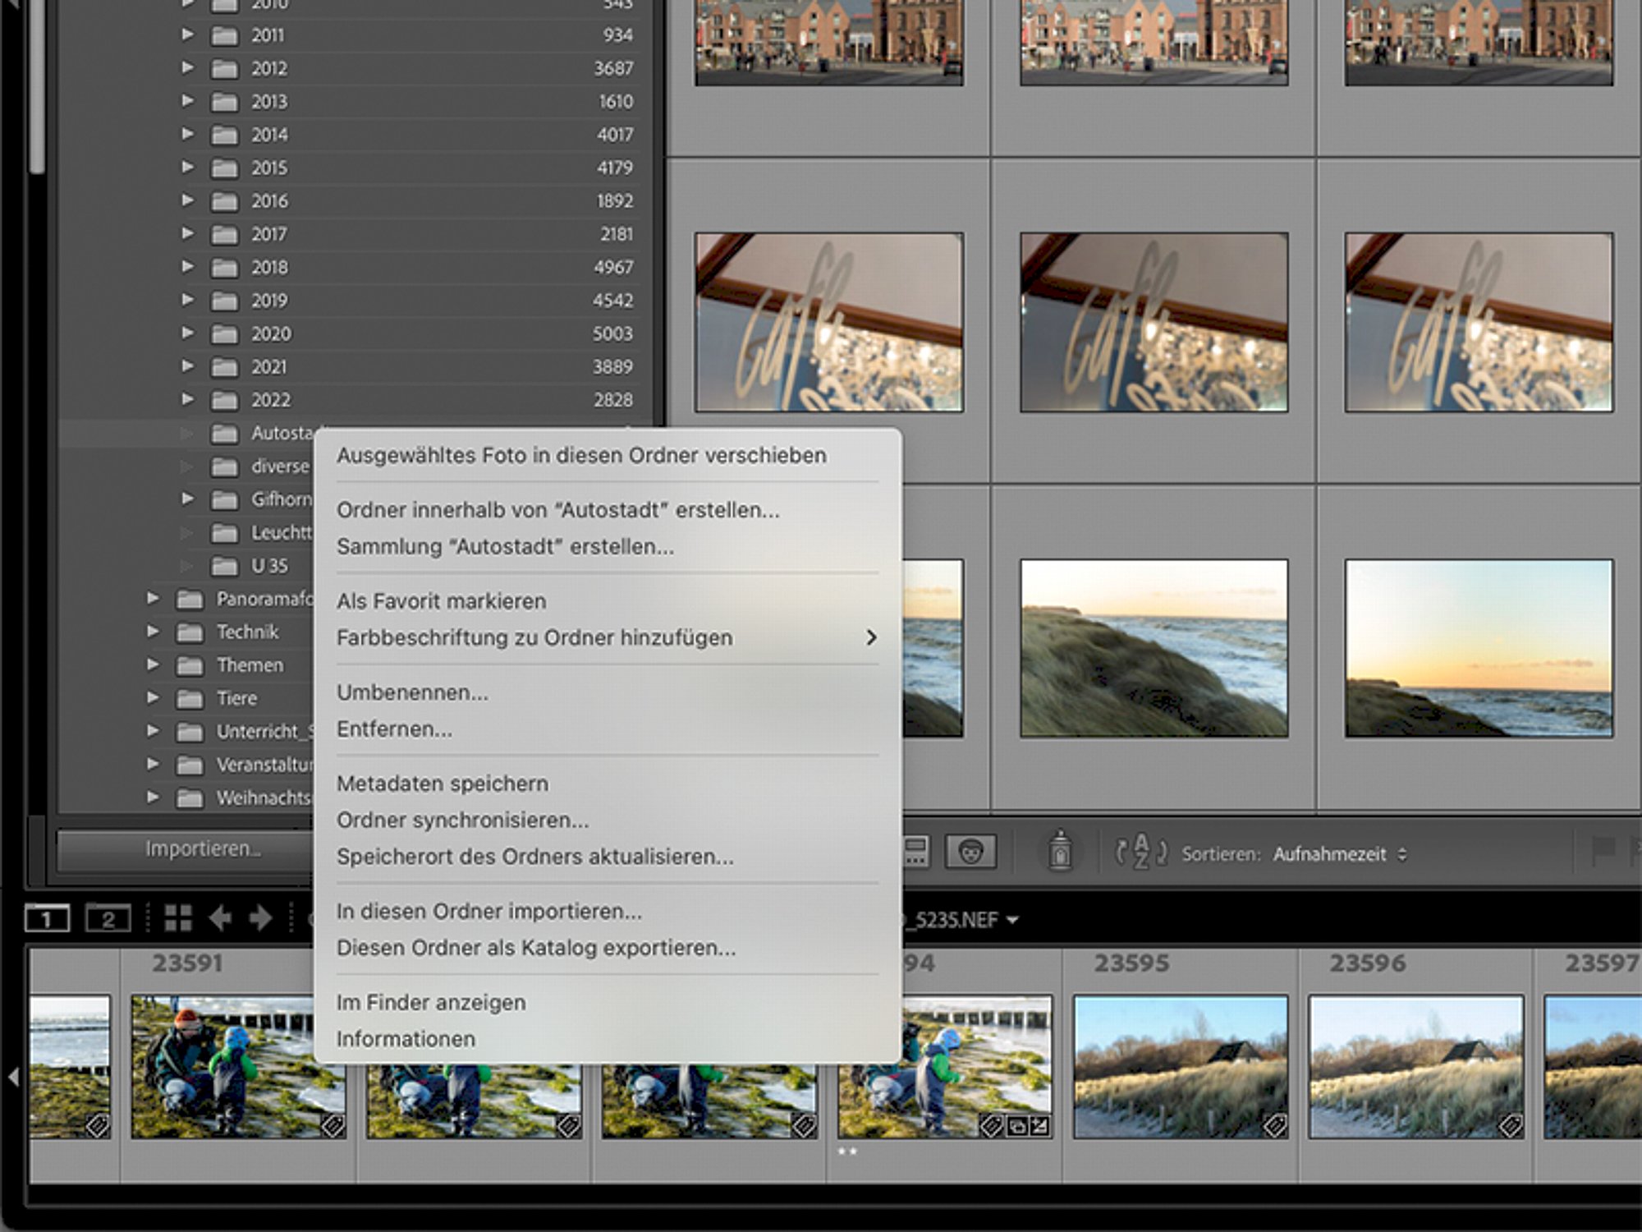Image resolution: width=1642 pixels, height=1232 pixels.
Task: Expand the Weihnachts folder
Action: pyautogui.click(x=153, y=797)
